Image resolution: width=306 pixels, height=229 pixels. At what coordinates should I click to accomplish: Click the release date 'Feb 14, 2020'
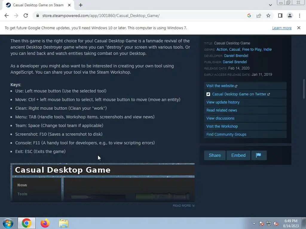click(239, 68)
